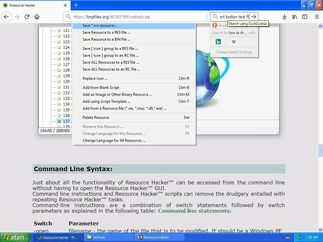Choose Add from a Resource file entry
This screenshot has width=323, height=242.
[x=134, y=108]
